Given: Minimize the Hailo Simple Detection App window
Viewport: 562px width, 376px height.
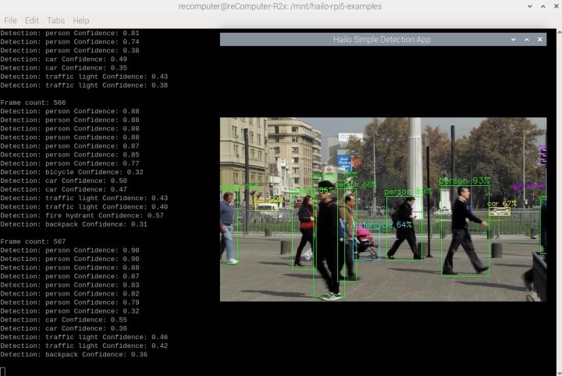Looking at the screenshot, I should coord(514,39).
